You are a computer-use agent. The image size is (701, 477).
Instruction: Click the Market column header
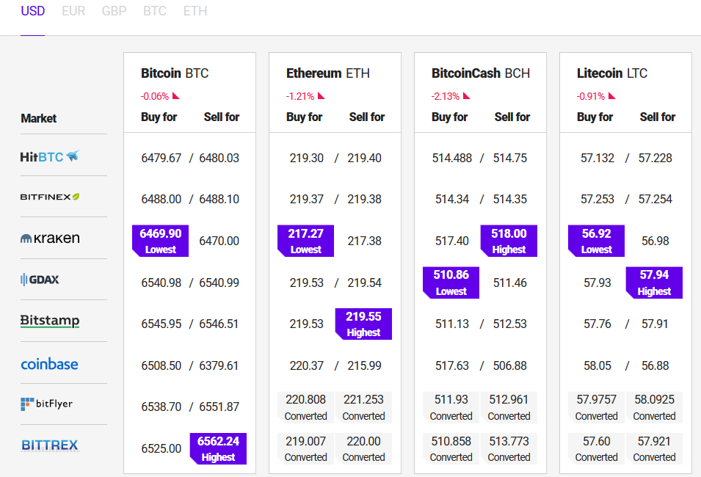[x=38, y=118]
